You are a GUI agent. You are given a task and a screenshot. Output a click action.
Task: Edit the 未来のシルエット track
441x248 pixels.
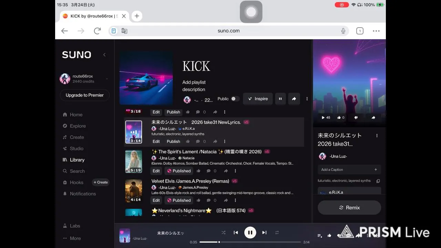click(156, 142)
